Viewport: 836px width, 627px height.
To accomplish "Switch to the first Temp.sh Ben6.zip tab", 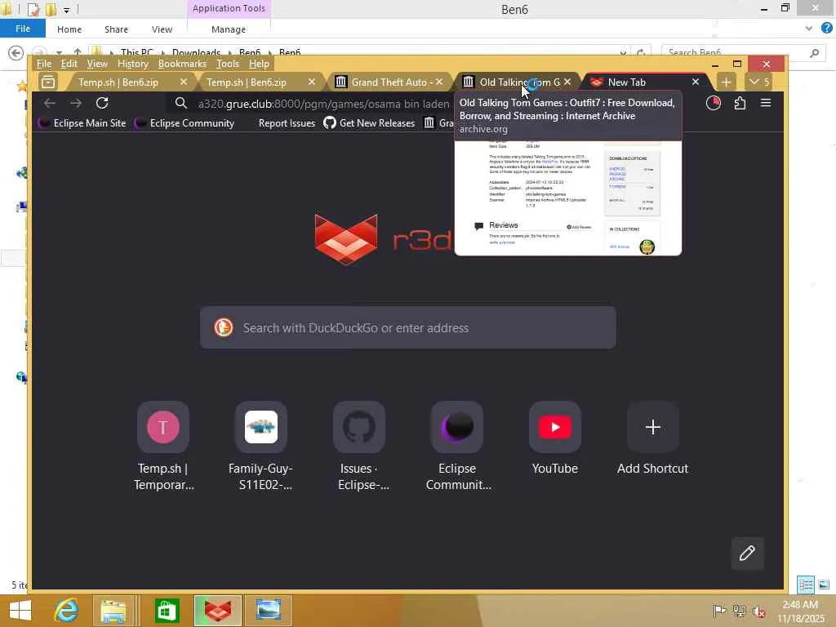I will (x=118, y=82).
